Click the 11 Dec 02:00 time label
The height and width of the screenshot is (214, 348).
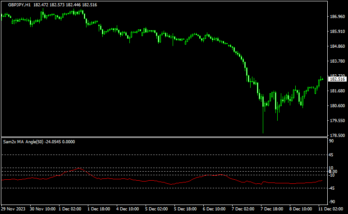[x=330, y=209]
